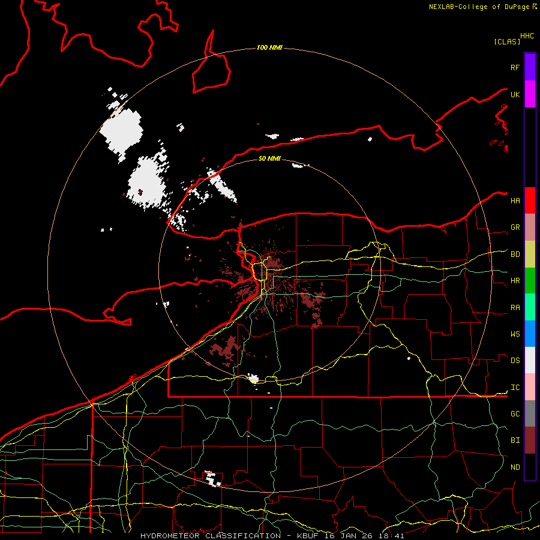The width and height of the screenshot is (540, 540).
Task: Click the 50 NMI range ring label
Action: click(x=269, y=158)
